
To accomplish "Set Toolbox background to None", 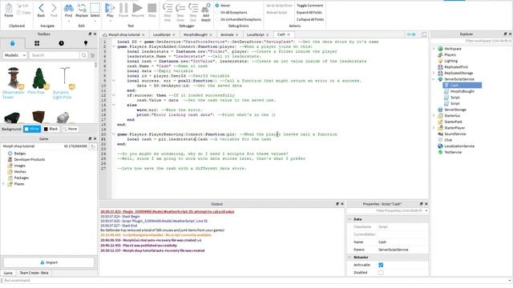I will click(x=70, y=129).
